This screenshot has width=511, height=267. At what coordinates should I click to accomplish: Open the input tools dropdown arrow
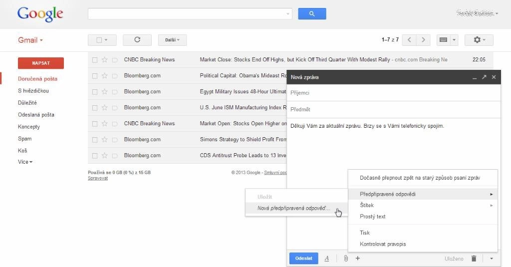tap(454, 40)
